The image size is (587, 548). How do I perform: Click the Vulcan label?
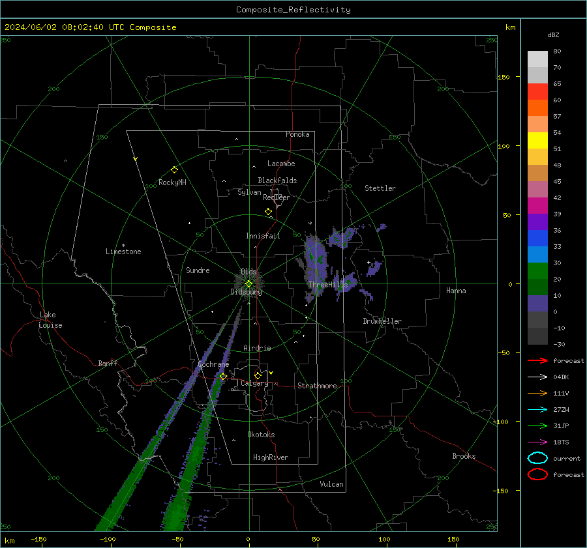click(x=332, y=484)
